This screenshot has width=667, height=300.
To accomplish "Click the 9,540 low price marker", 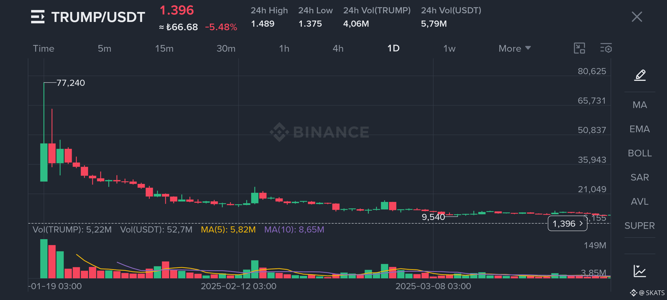I will coord(433,217).
